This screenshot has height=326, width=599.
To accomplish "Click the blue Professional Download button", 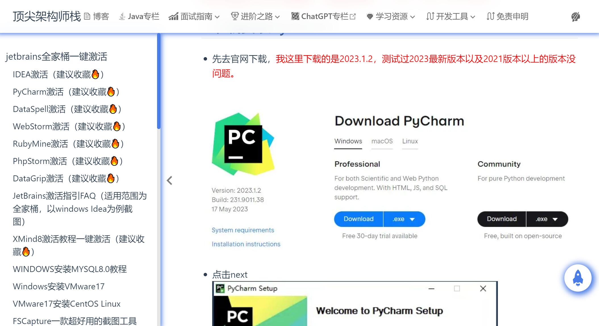I will pos(359,219).
